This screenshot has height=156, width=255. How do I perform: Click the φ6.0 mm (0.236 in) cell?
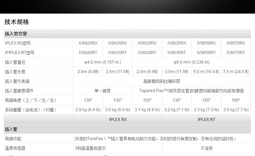(x=191, y=62)
